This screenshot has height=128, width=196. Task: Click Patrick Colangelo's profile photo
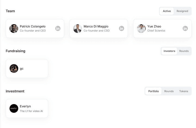(14, 28)
